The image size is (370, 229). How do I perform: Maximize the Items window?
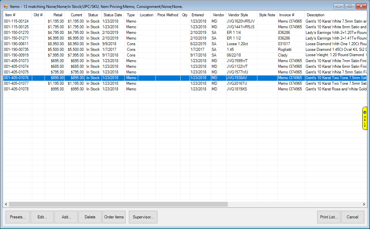pos(350,6)
